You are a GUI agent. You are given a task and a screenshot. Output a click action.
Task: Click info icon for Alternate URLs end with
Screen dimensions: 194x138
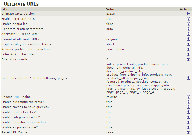[x=188, y=34]
